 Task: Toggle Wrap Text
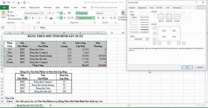coord(82,13)
